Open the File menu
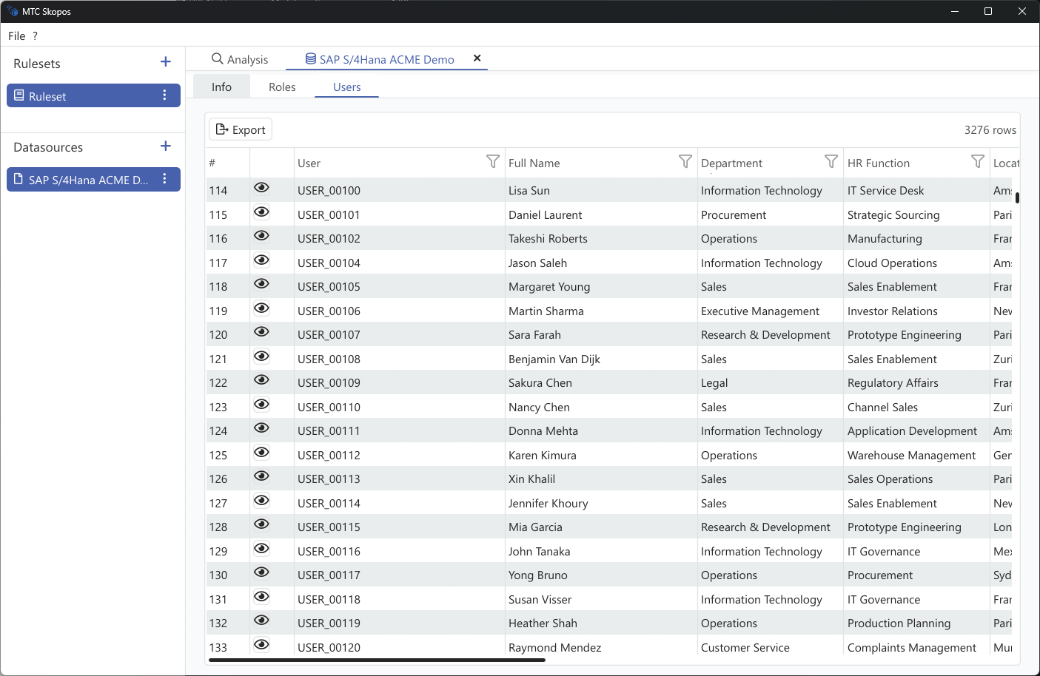Screen dimensions: 1040x676 16,36
